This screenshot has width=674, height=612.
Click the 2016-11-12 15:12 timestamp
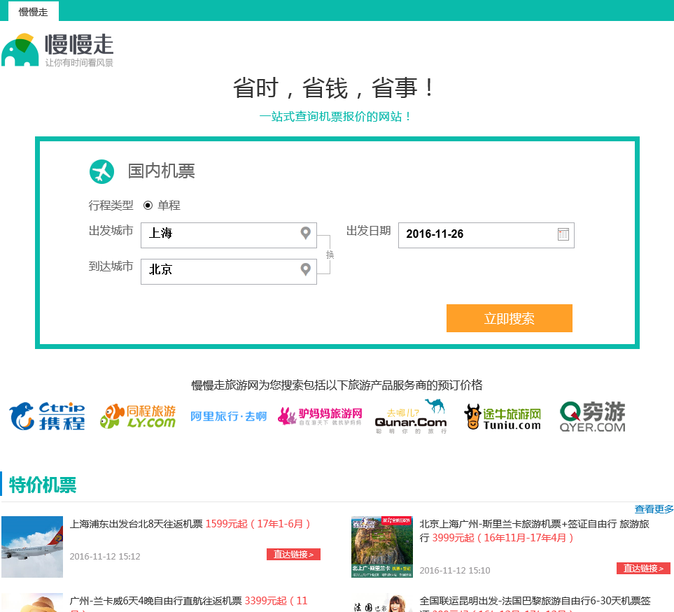click(105, 557)
